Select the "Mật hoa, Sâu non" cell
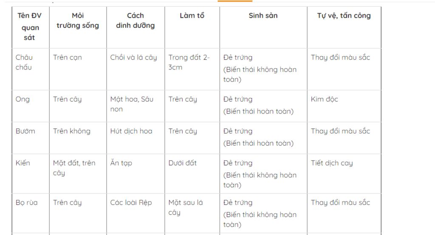Image resolution: width=435 pixels, height=235 pixels. pyautogui.click(x=132, y=104)
